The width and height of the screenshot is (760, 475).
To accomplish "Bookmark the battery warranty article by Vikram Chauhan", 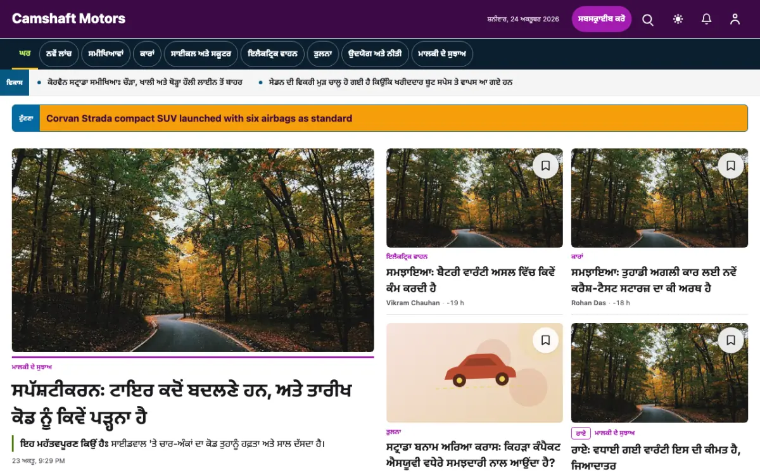I will tap(545, 166).
